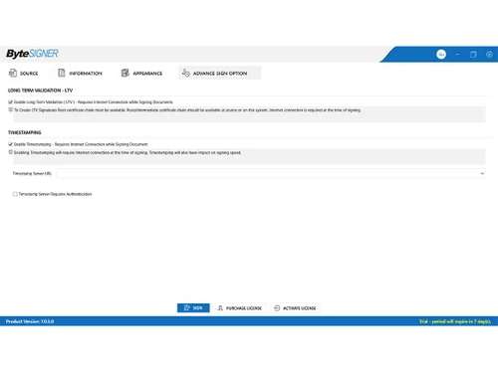This screenshot has height=373, width=498.
Task: Maximize the ByteSigner window
Action: click(x=473, y=55)
